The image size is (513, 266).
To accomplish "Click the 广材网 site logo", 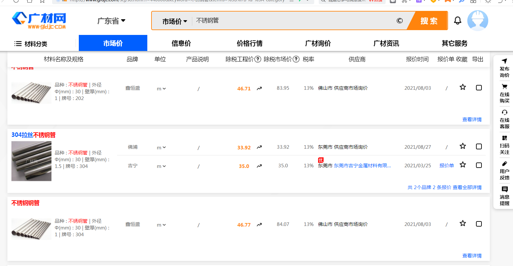I will (39, 21).
